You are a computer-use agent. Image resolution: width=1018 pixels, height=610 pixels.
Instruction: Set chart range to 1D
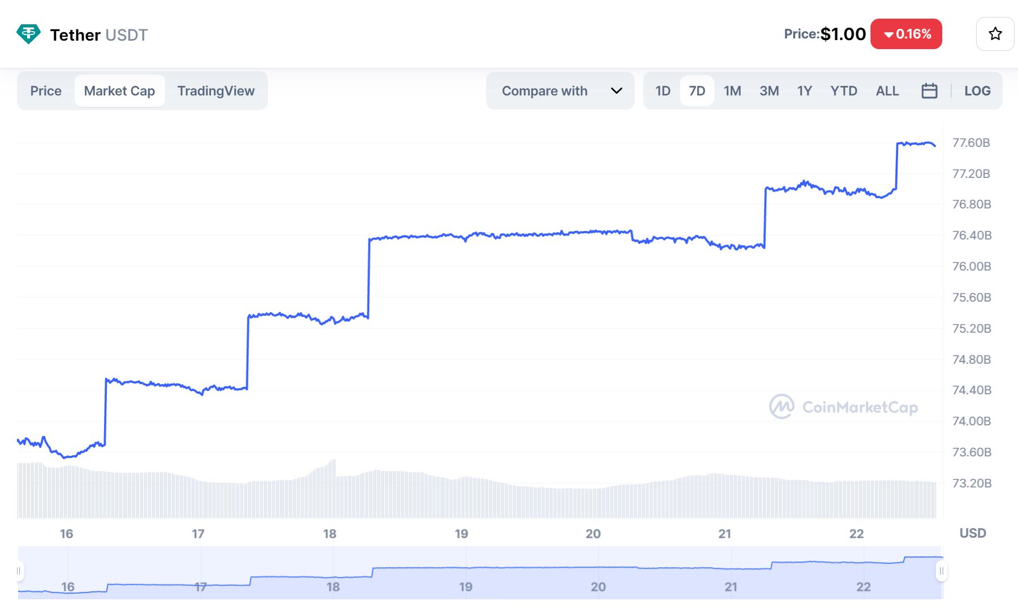[663, 91]
